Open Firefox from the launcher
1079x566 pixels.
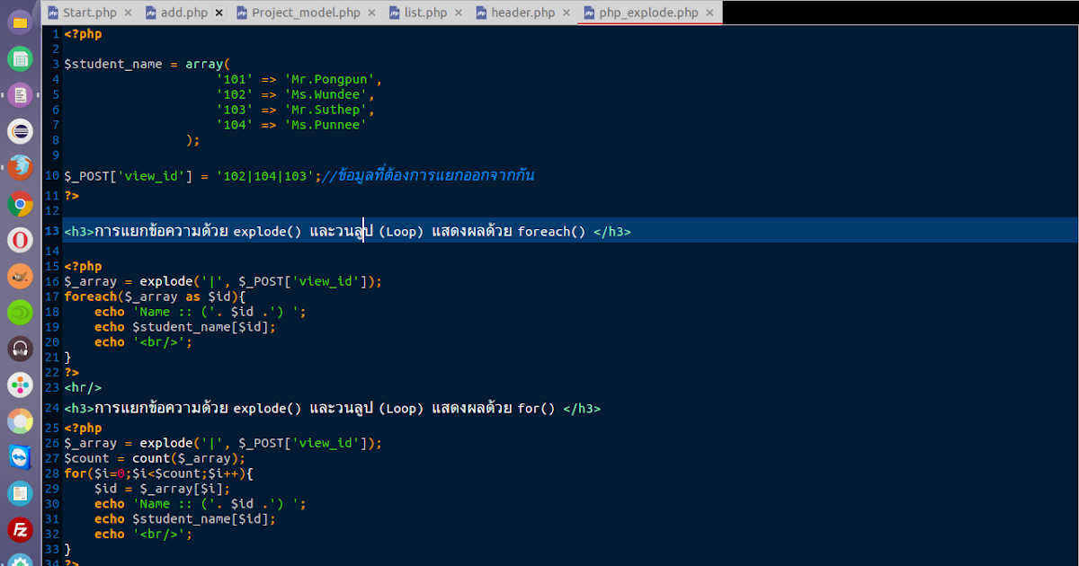20,166
